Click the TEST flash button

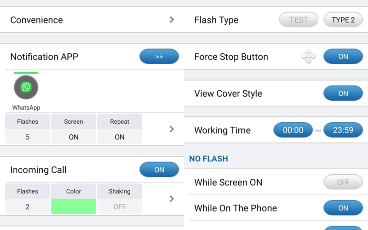(299, 20)
